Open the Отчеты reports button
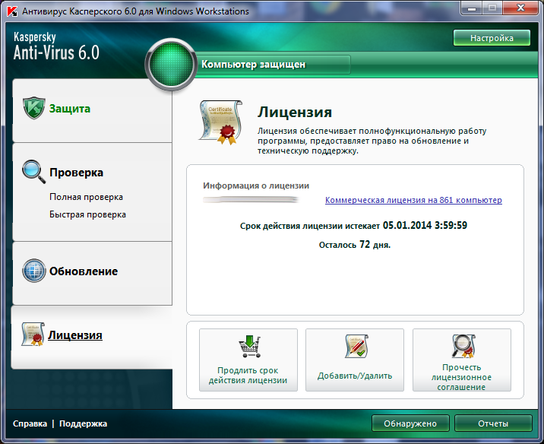The height and width of the screenshot is (444, 544). (x=493, y=423)
